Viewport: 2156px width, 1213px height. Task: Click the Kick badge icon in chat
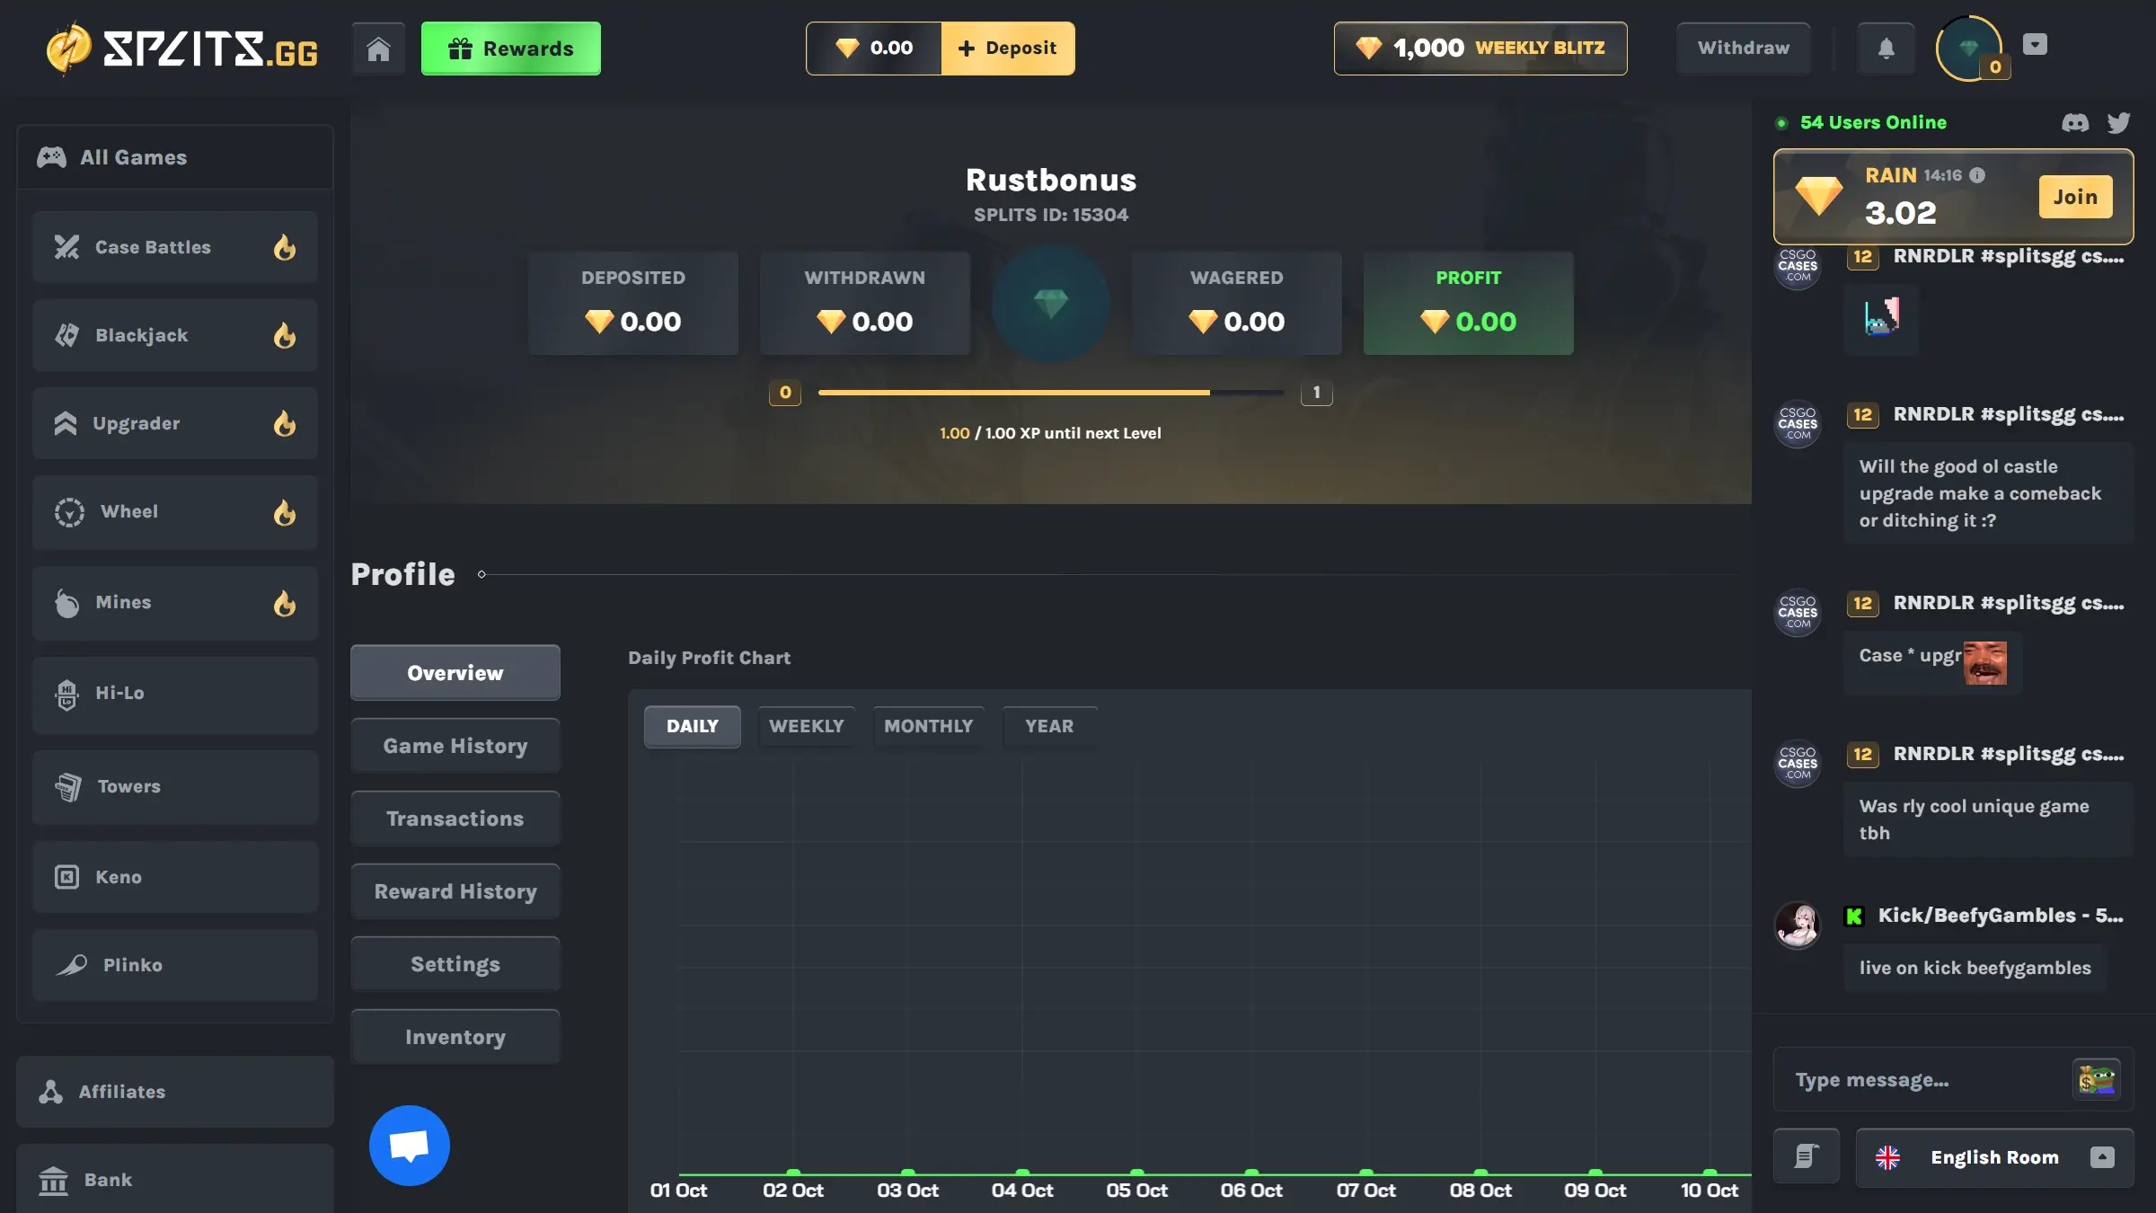pyautogui.click(x=1854, y=916)
